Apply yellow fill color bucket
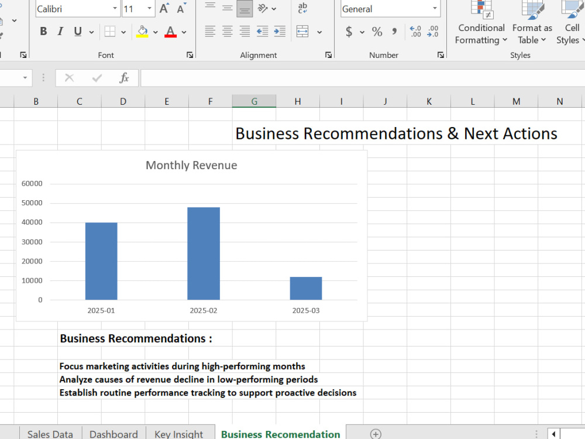 [142, 32]
